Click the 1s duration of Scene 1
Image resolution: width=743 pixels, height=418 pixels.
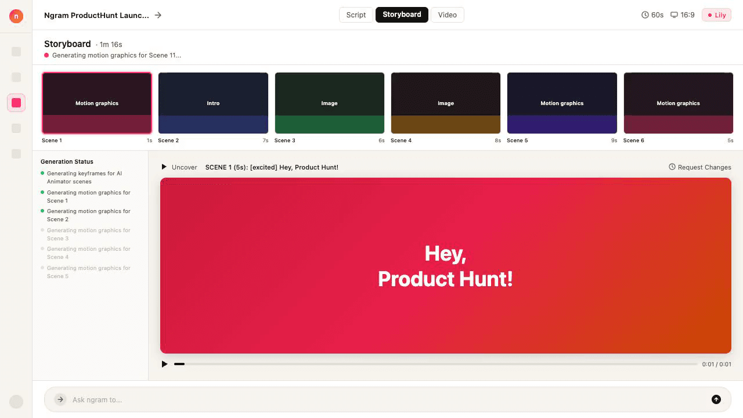149,140
